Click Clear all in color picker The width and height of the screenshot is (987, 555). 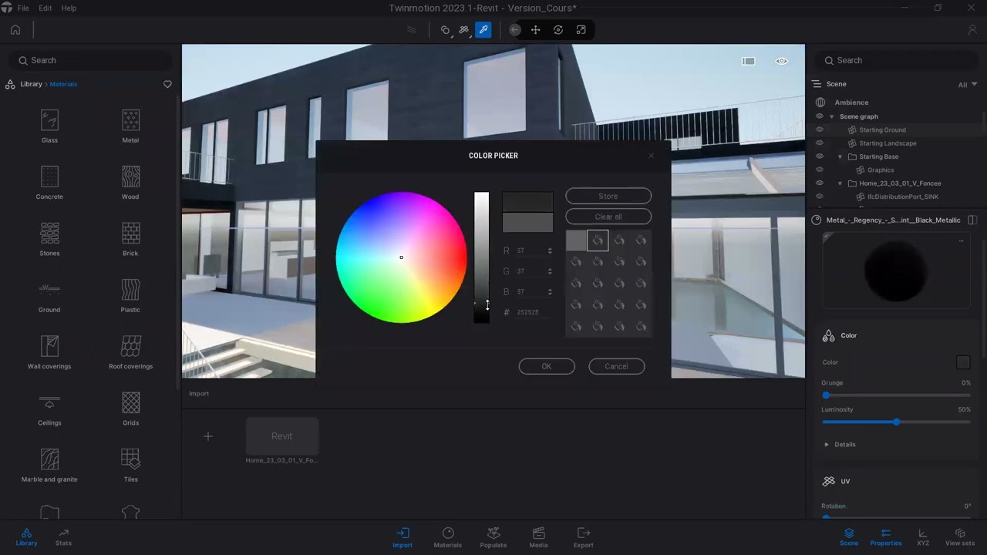[x=608, y=217]
